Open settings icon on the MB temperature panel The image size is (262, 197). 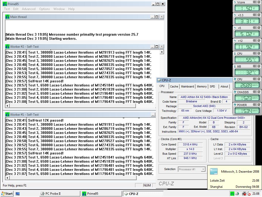click(x=255, y=66)
